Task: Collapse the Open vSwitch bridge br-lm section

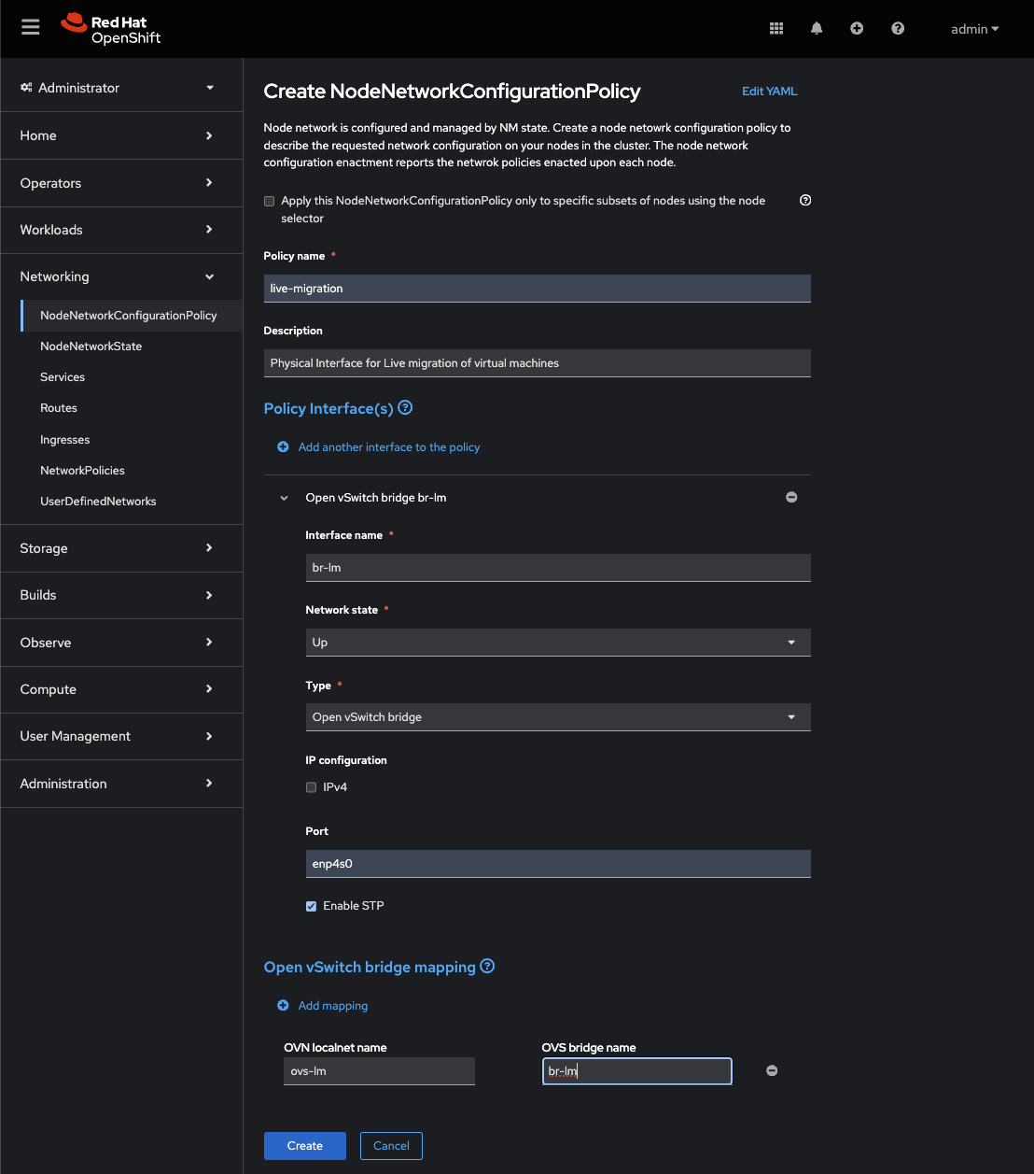Action: point(285,498)
